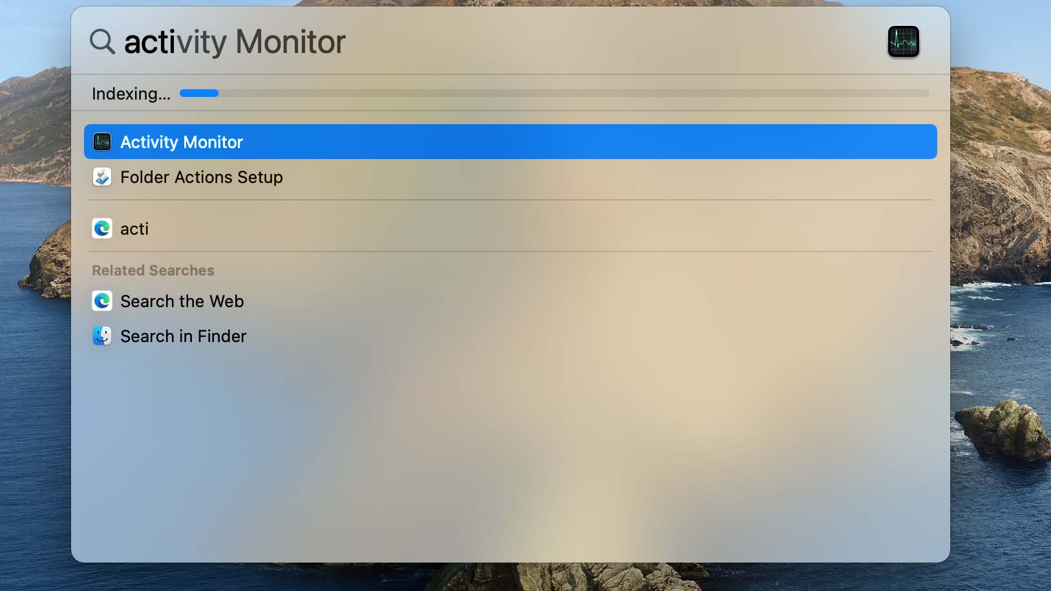Viewport: 1051px width, 591px height.
Task: Click the Edge icon beside Search the Web
Action: (x=102, y=301)
